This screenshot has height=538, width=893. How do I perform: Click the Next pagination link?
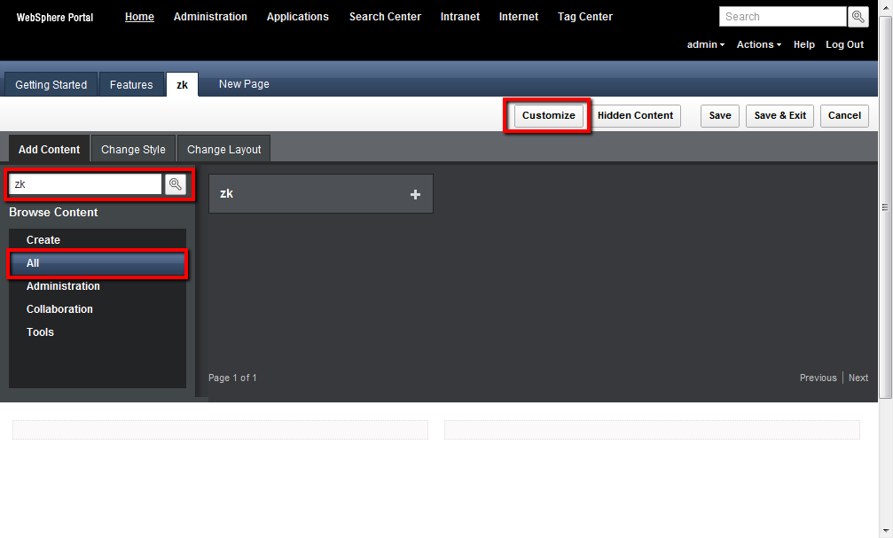858,378
